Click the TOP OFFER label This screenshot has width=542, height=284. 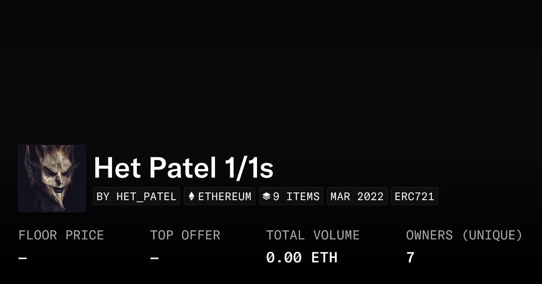pyautogui.click(x=185, y=235)
